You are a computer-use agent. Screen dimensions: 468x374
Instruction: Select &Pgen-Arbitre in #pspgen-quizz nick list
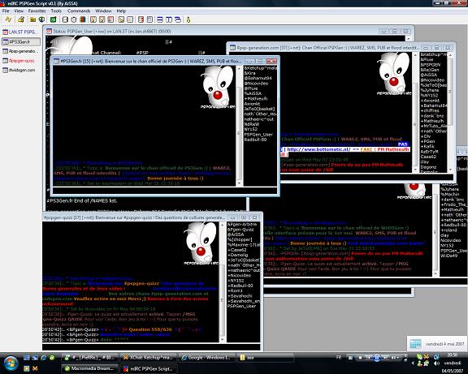pos(242,224)
